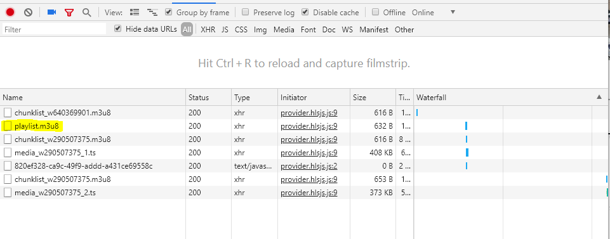Uncheck Disable cache
This screenshot has width=610, height=239.
pyautogui.click(x=305, y=12)
